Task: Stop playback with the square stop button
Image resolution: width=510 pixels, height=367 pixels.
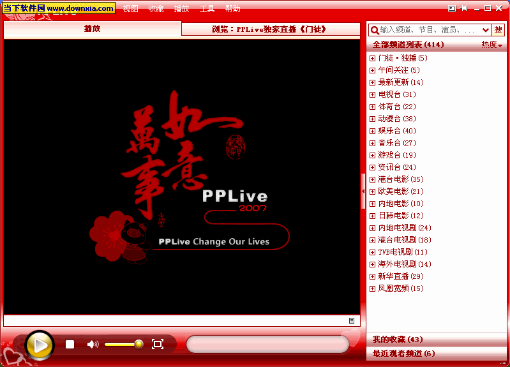Action: point(70,344)
